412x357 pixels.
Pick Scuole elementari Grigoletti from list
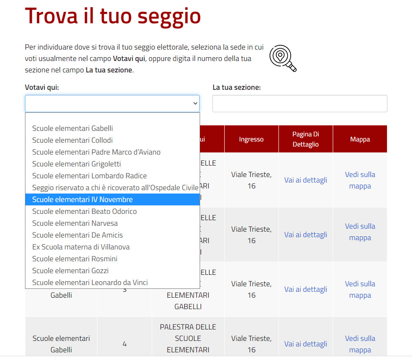[x=112, y=164]
